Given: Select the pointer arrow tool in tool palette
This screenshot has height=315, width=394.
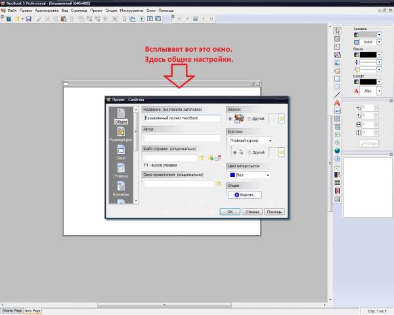Looking at the screenshot, I should pos(337,31).
